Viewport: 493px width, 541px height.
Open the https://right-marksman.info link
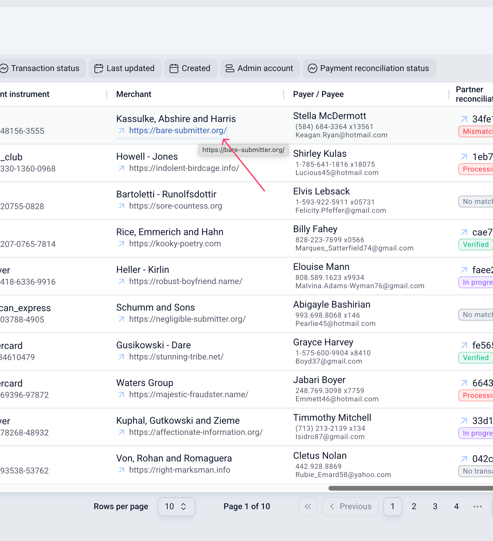pyautogui.click(x=180, y=470)
